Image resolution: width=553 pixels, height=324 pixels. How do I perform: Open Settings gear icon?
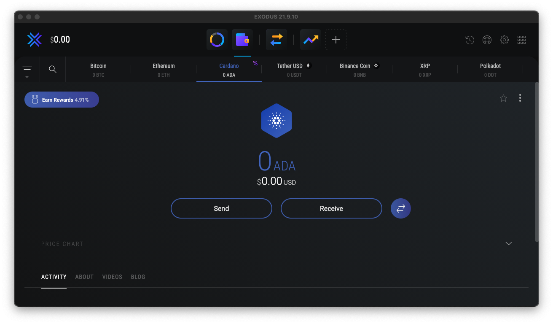tap(504, 40)
